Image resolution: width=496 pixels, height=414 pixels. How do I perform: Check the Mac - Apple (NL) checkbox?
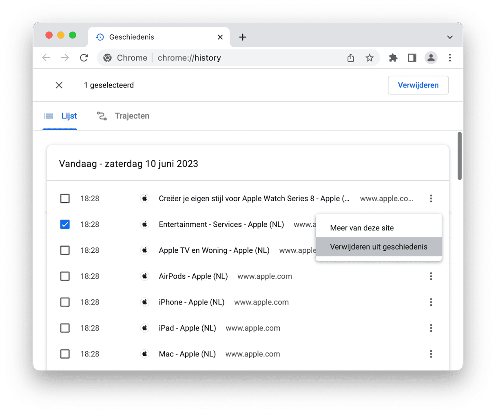tap(65, 354)
